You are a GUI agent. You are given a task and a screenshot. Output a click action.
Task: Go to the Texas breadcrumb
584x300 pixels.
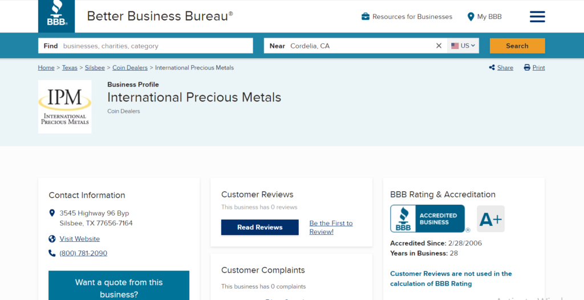point(70,67)
